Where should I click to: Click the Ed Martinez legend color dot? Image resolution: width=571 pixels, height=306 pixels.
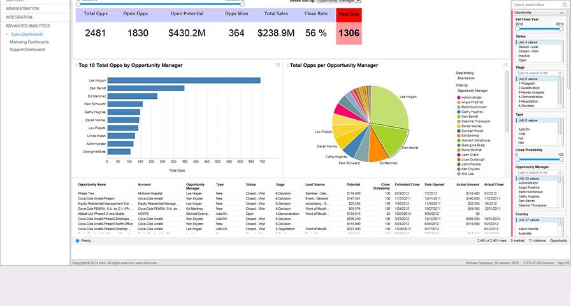[x=459, y=136]
